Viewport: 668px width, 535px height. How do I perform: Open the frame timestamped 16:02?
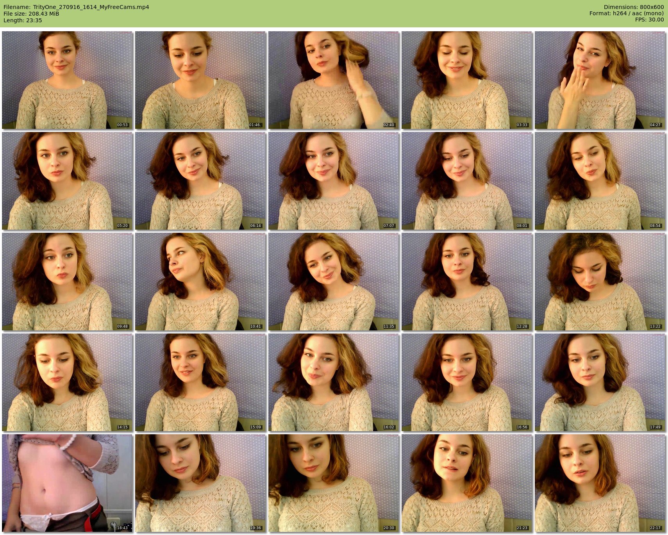(333, 382)
